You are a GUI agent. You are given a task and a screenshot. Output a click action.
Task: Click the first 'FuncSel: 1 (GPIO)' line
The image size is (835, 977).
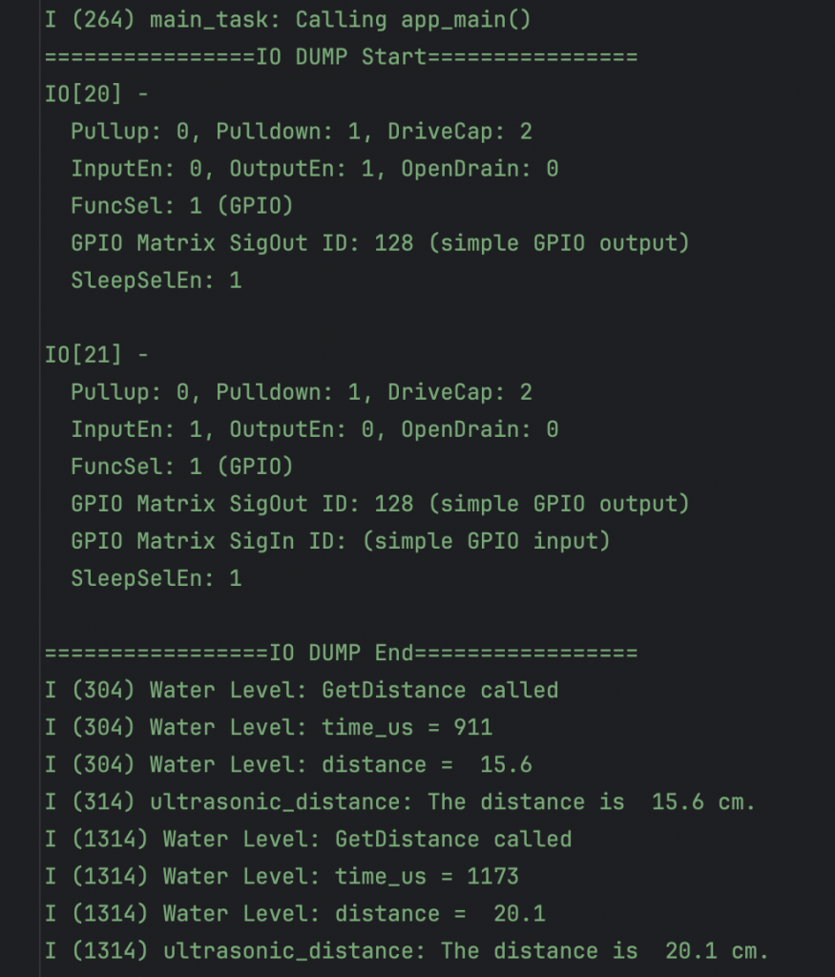(181, 206)
